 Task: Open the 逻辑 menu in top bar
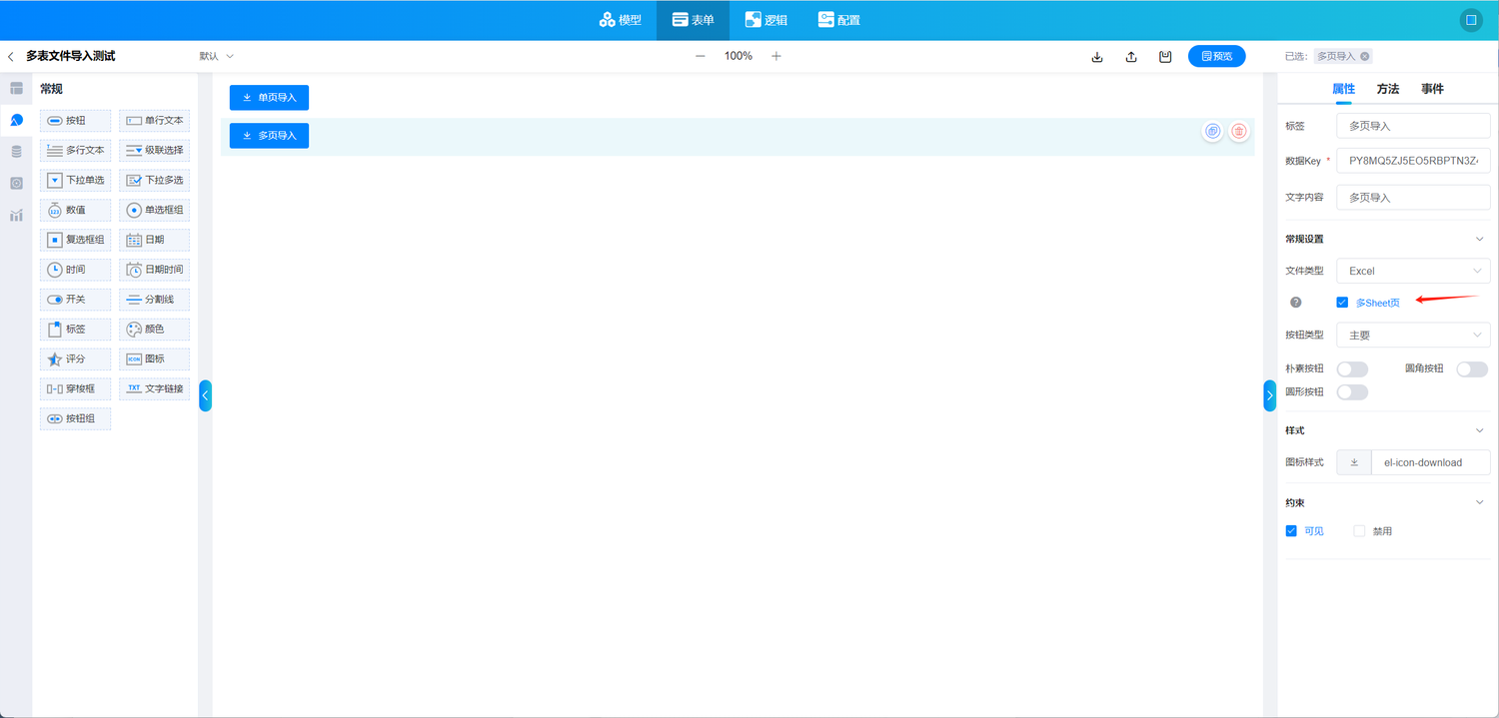pos(765,20)
